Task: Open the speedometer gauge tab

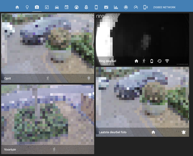Action: tap(136, 7)
